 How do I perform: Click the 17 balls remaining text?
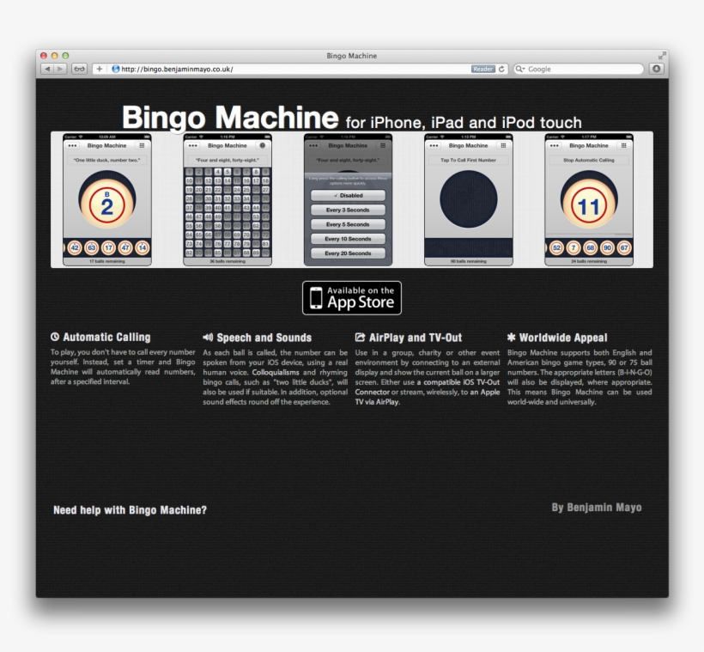(x=106, y=261)
